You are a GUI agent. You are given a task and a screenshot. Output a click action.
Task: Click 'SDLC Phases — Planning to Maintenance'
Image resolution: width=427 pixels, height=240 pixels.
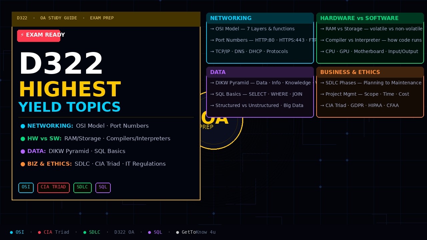click(371, 83)
